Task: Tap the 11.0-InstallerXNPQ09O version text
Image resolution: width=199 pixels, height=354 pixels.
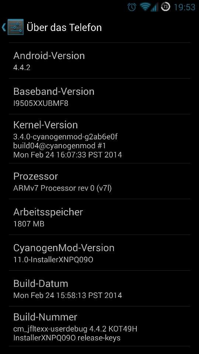Action: point(53,260)
